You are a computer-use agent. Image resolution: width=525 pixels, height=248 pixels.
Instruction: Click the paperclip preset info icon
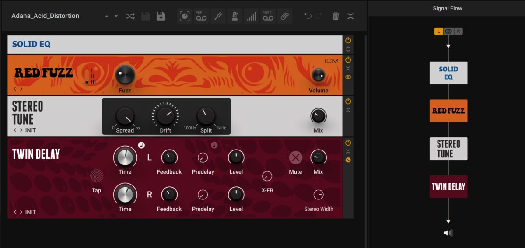point(284,17)
